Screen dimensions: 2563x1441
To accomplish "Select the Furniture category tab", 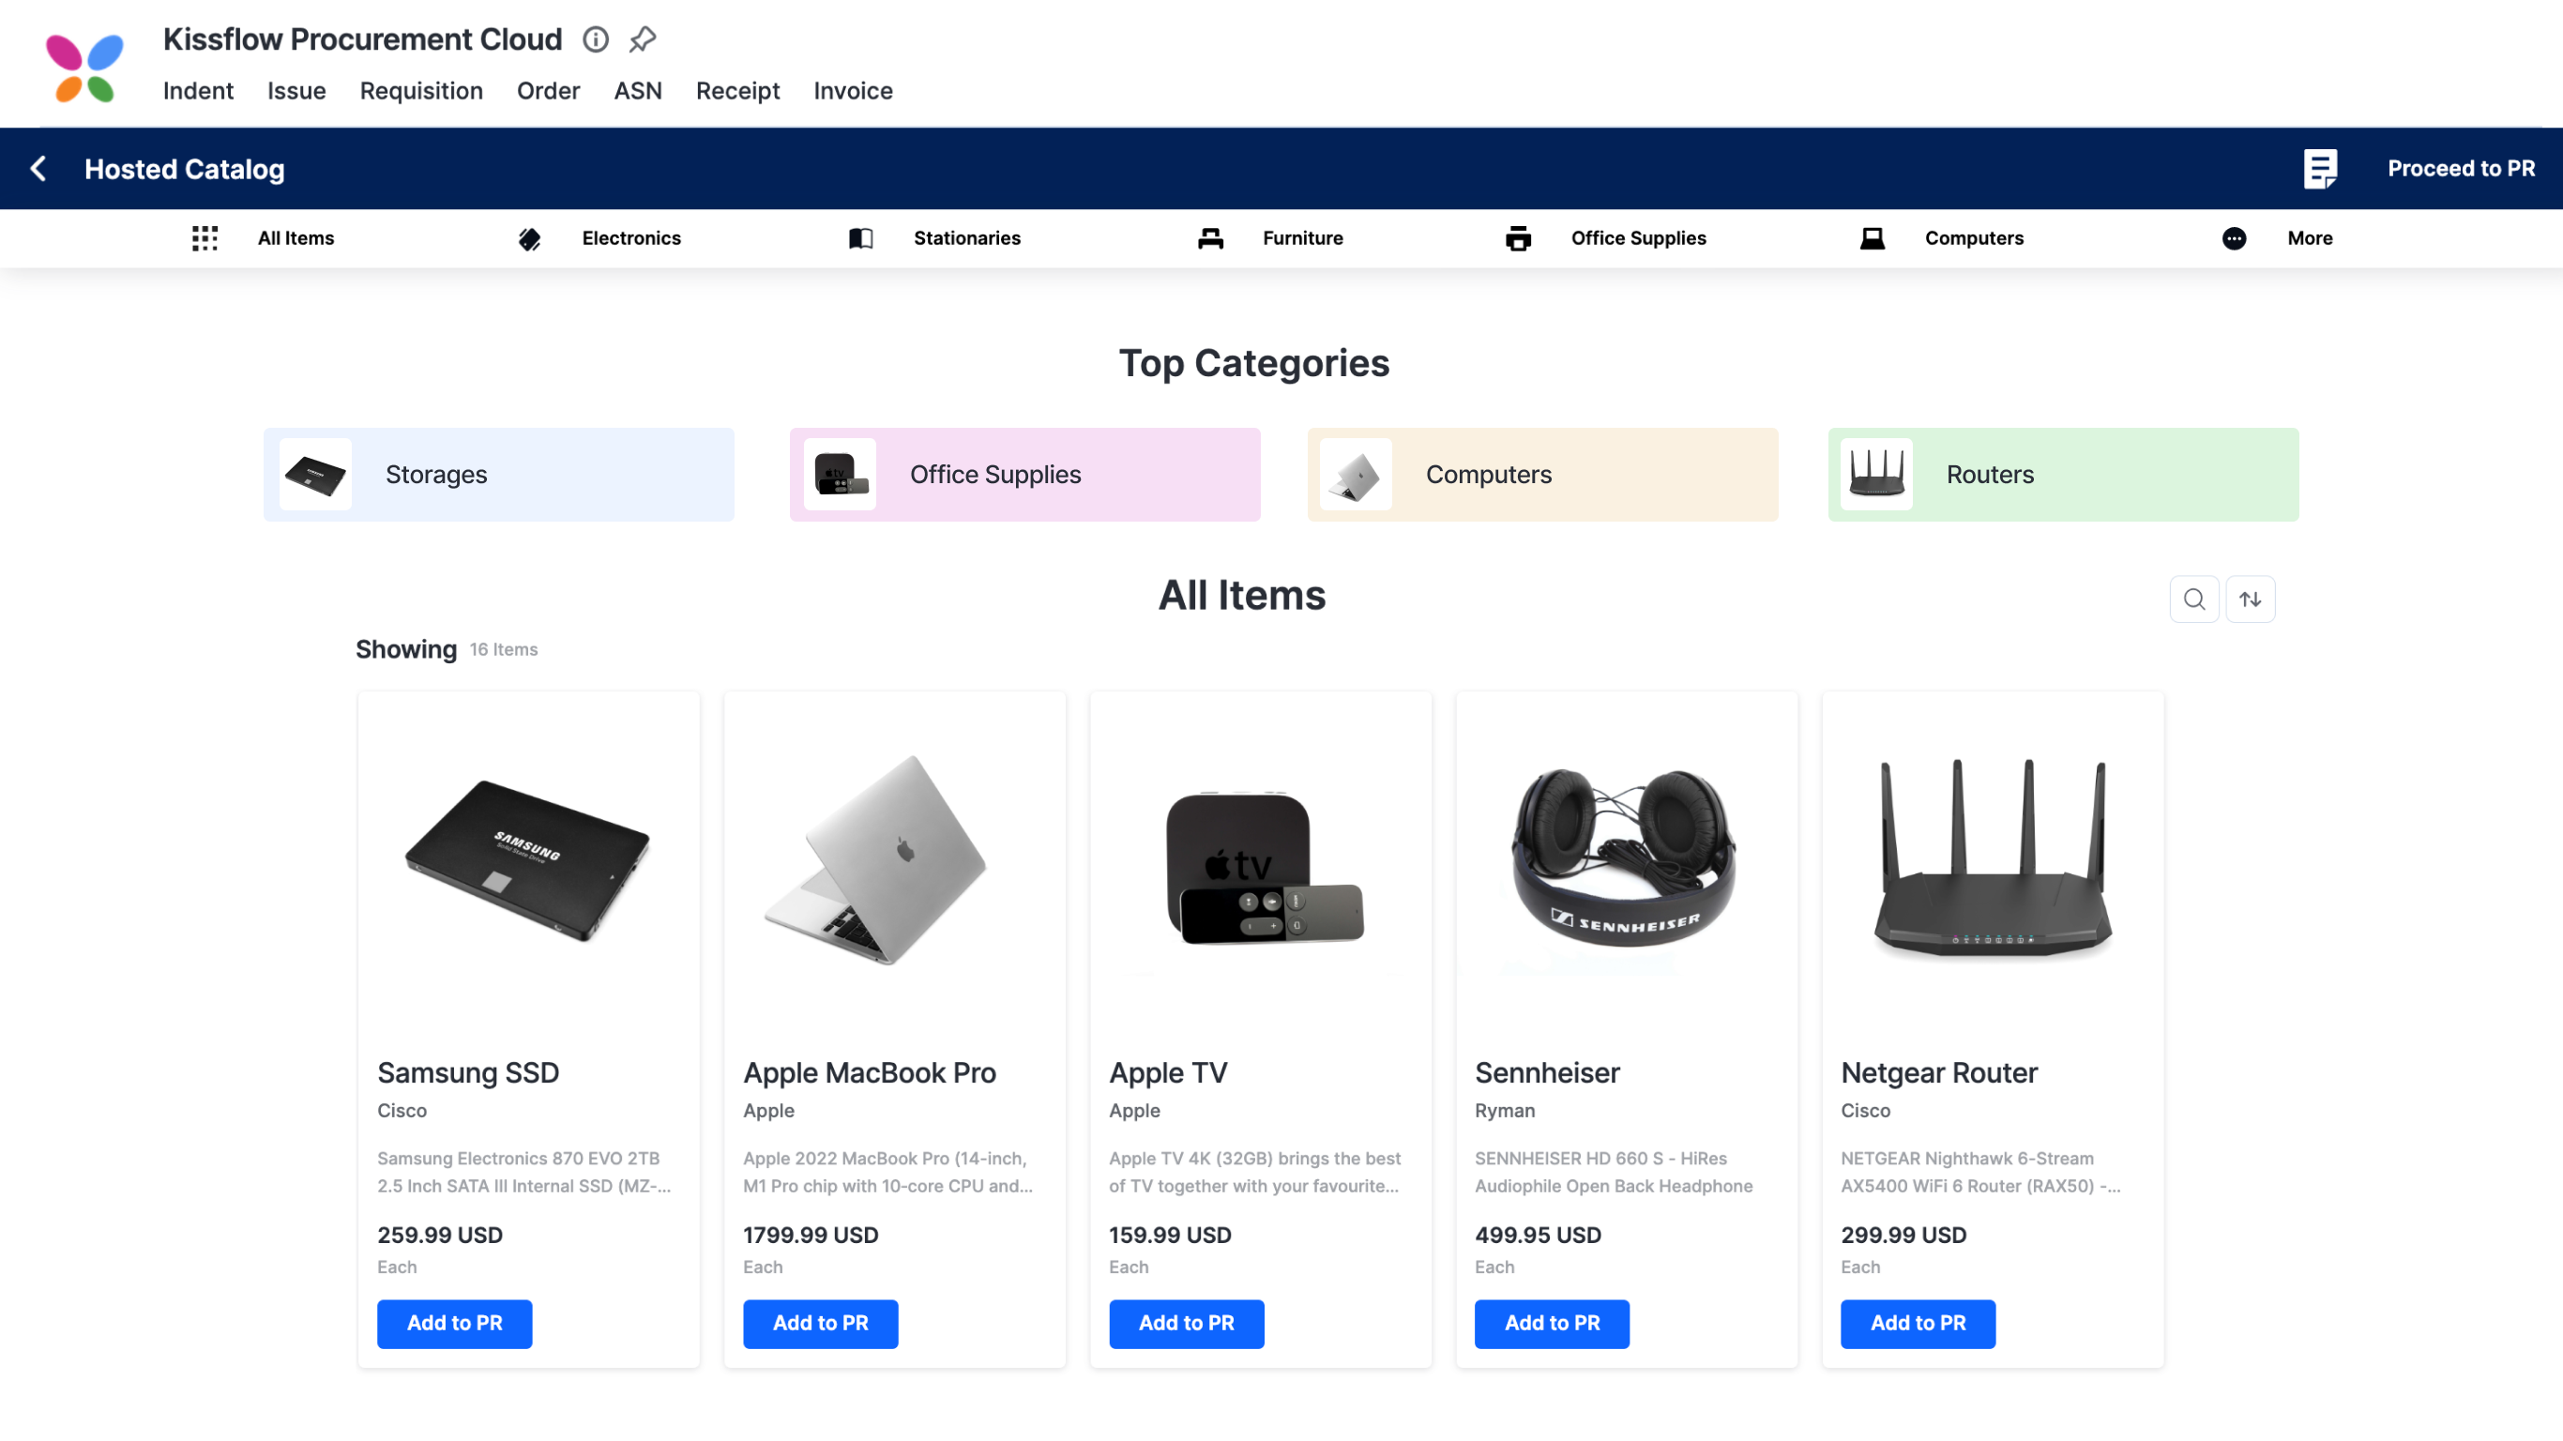I will (x=1302, y=238).
